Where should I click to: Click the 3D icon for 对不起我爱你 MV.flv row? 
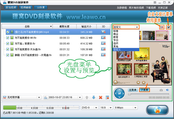(x=103, y=38)
